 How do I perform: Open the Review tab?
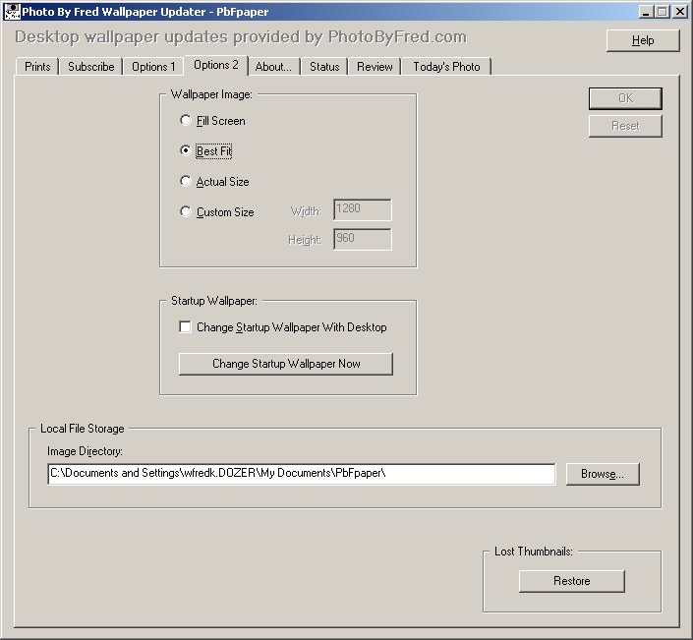click(x=375, y=67)
